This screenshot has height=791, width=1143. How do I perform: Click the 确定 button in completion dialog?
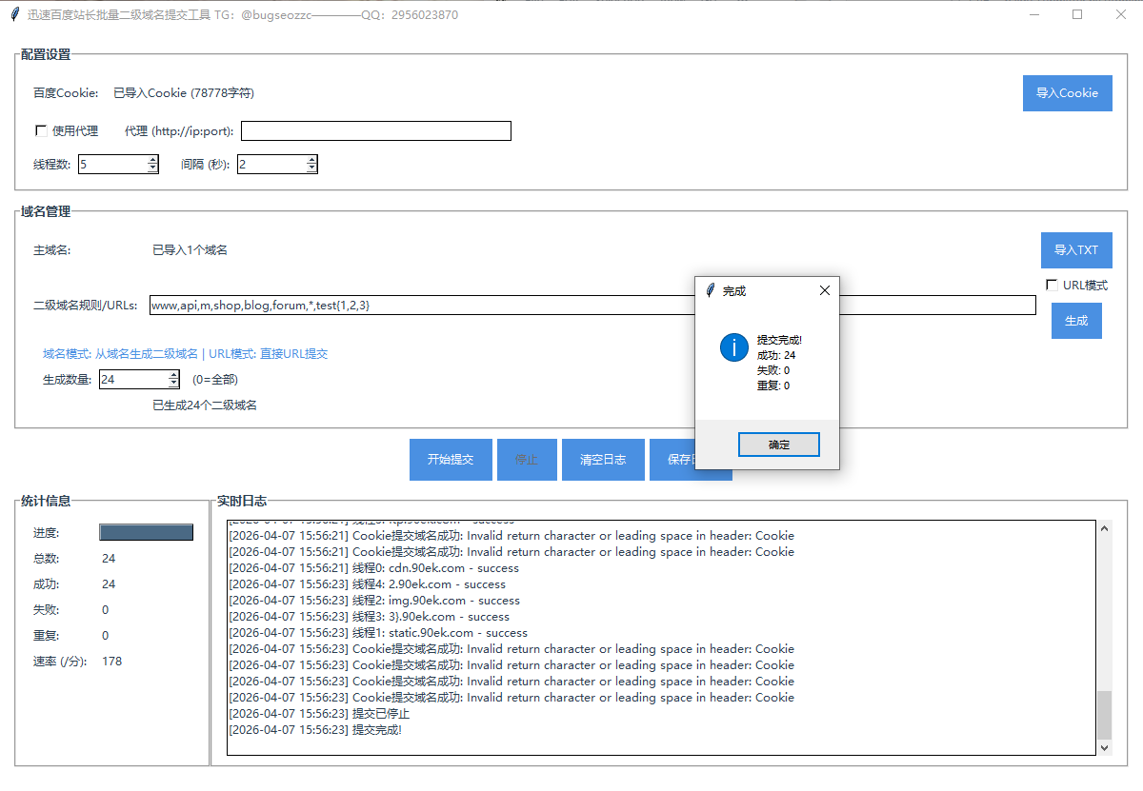[x=778, y=445]
